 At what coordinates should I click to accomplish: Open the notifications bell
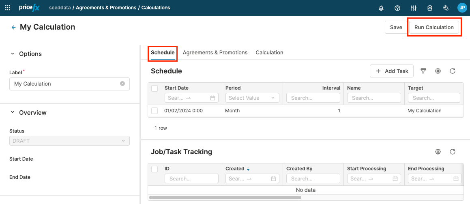coord(381,8)
